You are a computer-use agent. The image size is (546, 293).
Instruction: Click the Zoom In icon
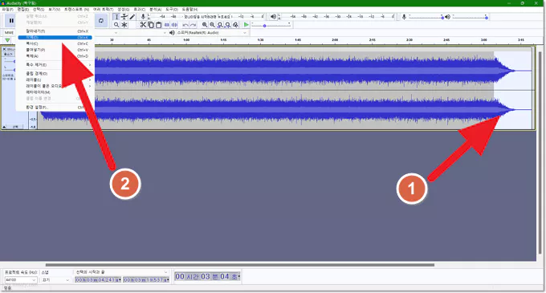205,25
